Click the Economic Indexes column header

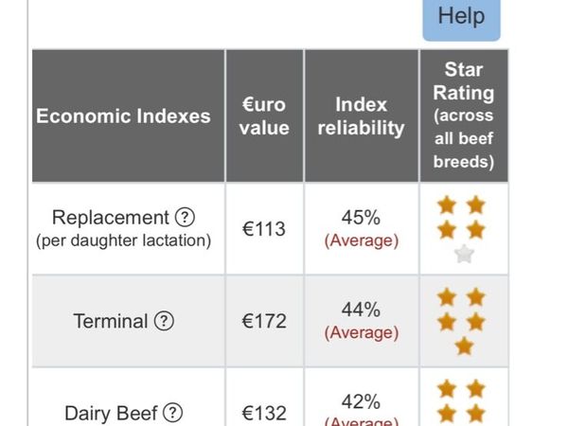tap(123, 116)
